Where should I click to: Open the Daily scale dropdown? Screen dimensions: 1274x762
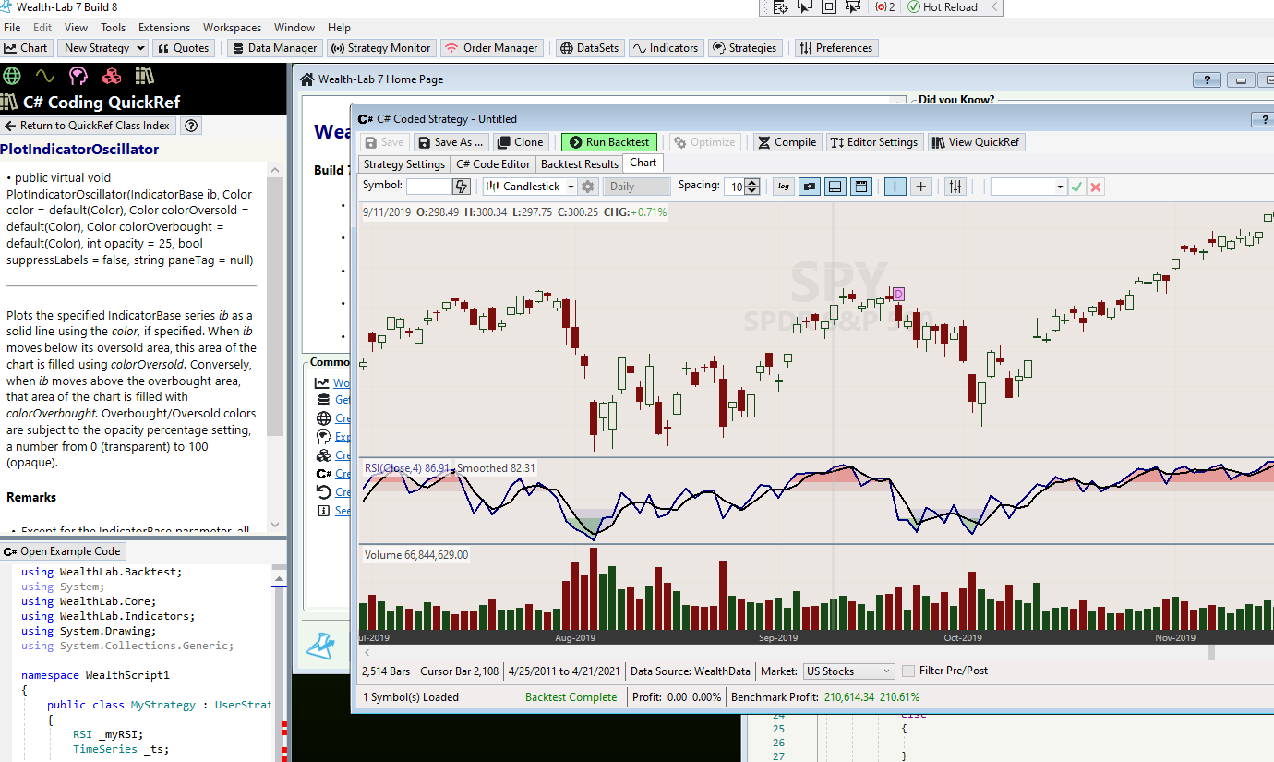point(636,187)
